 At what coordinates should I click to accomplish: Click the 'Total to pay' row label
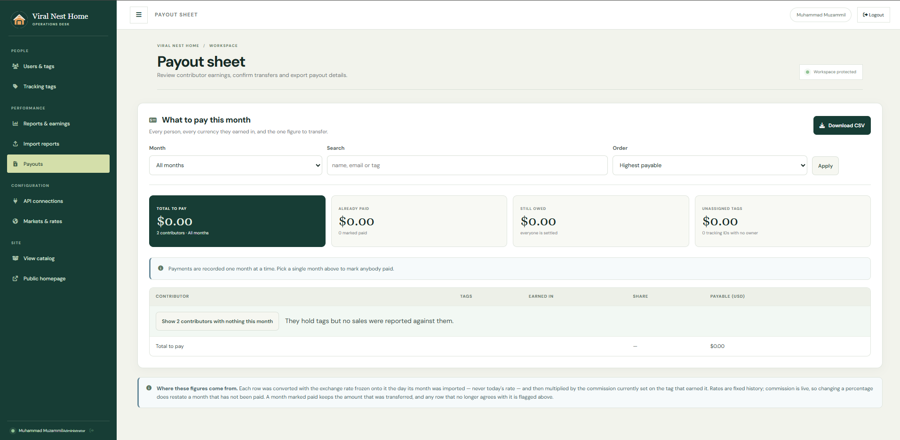(170, 346)
